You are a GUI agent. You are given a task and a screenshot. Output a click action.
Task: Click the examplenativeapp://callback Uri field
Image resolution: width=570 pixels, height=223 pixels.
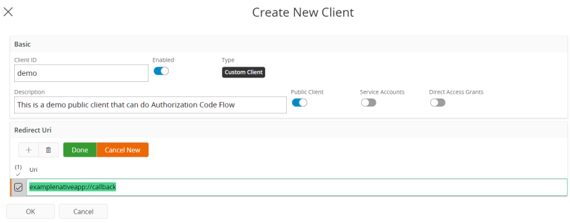(297, 187)
